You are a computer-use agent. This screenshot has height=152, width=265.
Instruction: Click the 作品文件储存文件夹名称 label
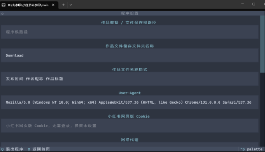(130, 46)
